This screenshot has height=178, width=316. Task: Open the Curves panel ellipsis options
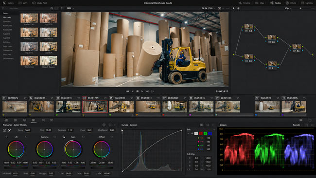click(x=214, y=125)
